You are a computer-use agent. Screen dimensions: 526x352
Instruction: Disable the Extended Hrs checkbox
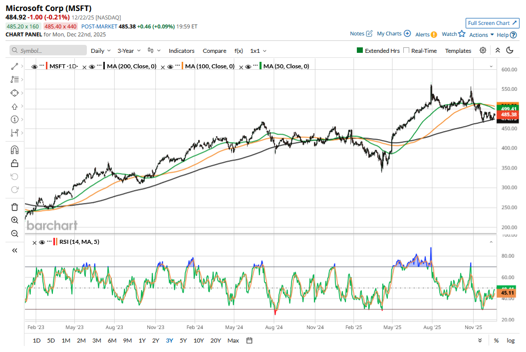click(x=360, y=51)
